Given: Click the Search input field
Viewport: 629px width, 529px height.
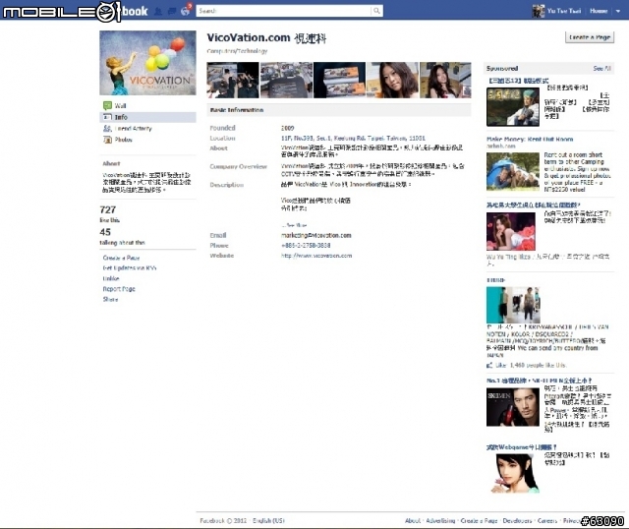Looking at the screenshot, I should point(284,11).
